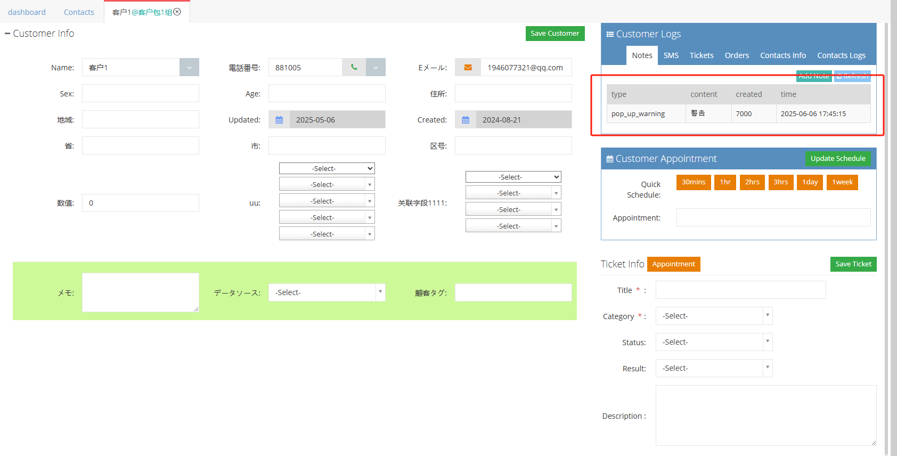Open the third 关联字段1111 -Select- dropdown
Viewport: 897px width, 456px height.
click(x=513, y=209)
